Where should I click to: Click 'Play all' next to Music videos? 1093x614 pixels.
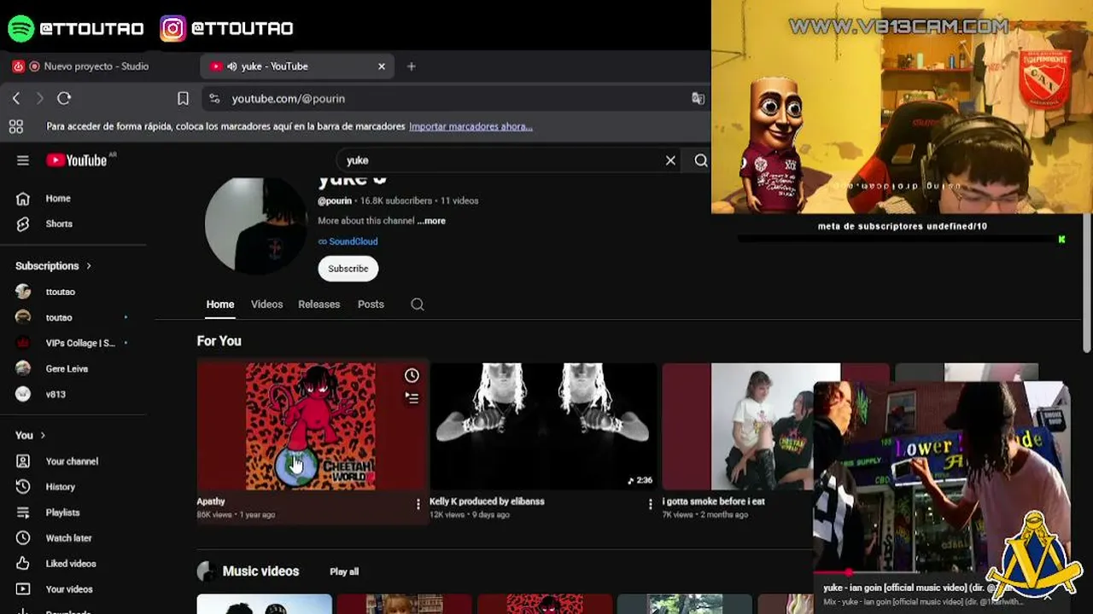click(x=344, y=571)
